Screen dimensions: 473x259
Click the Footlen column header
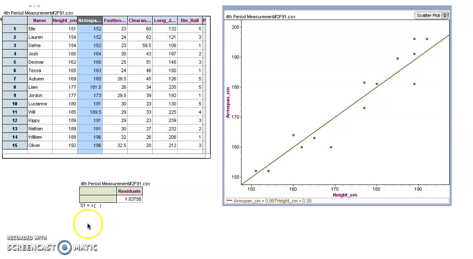pos(114,20)
